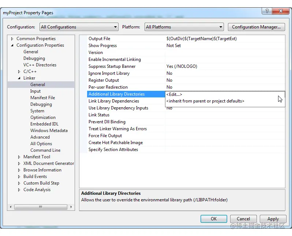Viewport: 292px width, 236px height.
Task: Click the Configuration Manager button
Action: (x=256, y=27)
